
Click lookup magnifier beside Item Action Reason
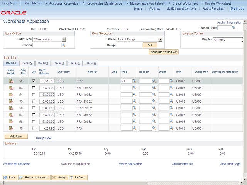[64, 45]
